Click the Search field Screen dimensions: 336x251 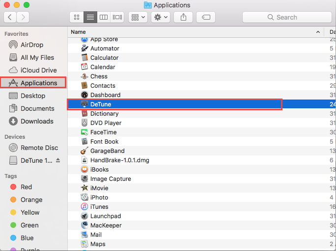[x=286, y=17]
